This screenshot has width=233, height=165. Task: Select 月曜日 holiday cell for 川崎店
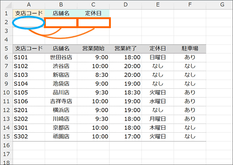tap(158, 119)
